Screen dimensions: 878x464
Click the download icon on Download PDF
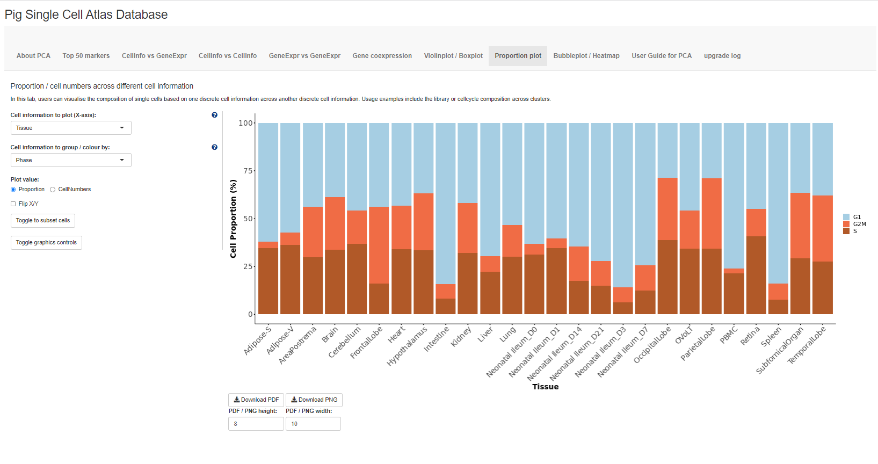coord(237,400)
